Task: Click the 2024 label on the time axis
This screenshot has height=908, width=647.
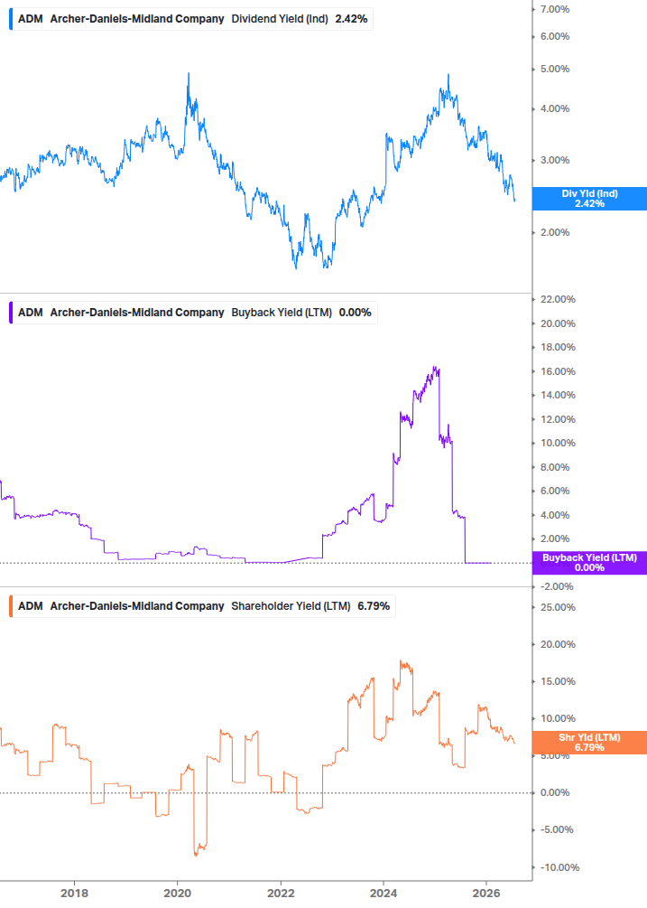Action: (x=384, y=894)
